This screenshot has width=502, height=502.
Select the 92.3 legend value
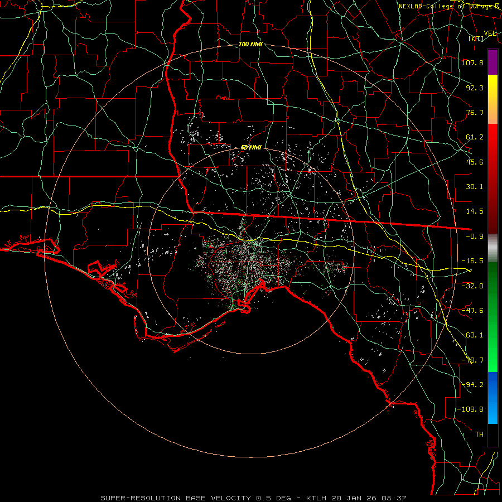[x=475, y=88]
